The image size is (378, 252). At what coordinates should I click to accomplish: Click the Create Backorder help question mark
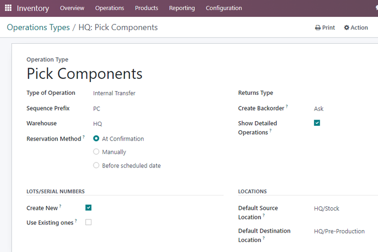pos(287,106)
